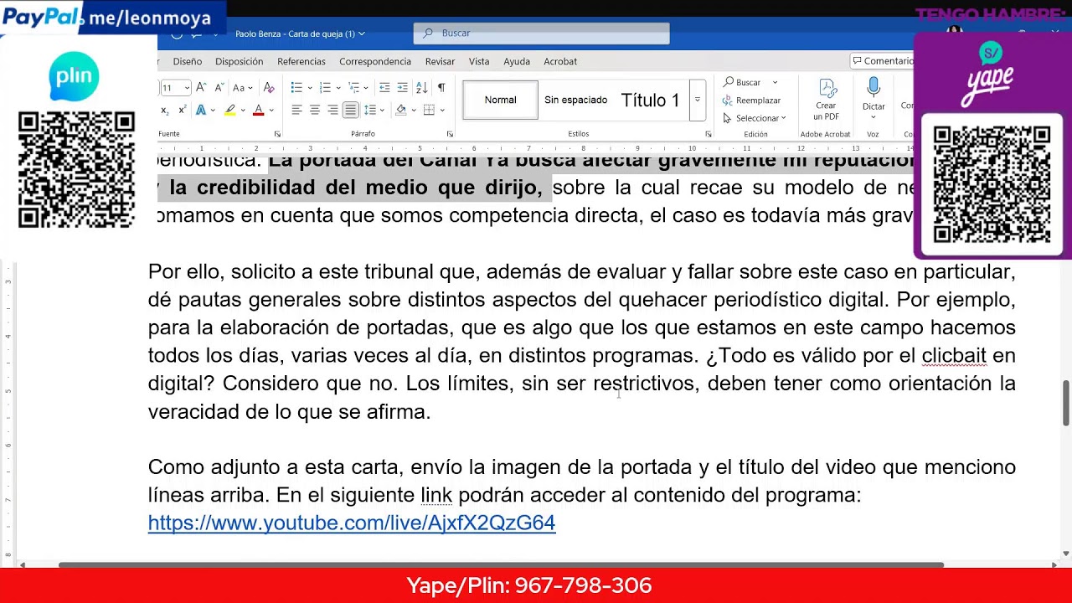Sort text with the A-Z icon
This screenshot has height=603, width=1072.
pyautogui.click(x=421, y=87)
